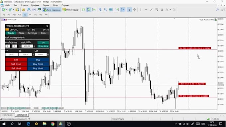Decrease Lot size with minus

[x=34, y=55]
